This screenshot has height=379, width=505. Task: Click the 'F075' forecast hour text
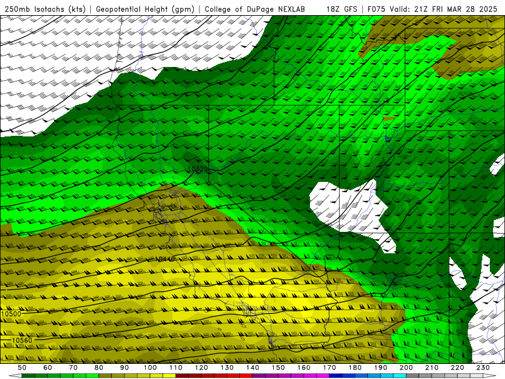[377, 9]
